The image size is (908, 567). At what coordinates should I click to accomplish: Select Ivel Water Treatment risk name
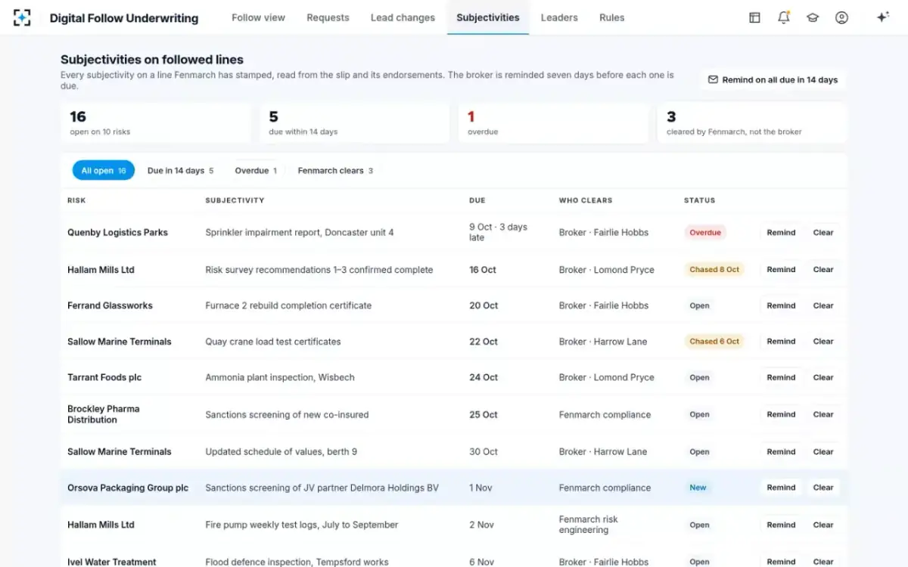coord(112,562)
